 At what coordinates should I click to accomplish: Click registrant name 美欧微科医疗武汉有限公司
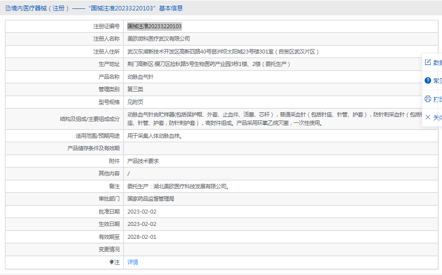[x=159, y=39]
